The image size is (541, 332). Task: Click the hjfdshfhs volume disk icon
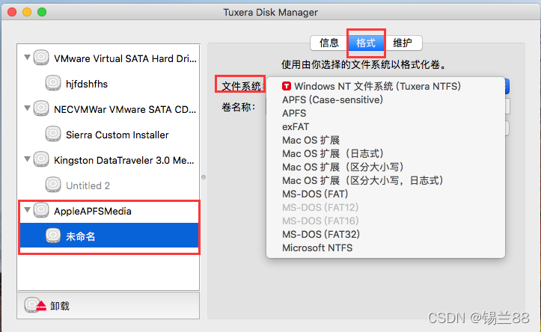(53, 83)
